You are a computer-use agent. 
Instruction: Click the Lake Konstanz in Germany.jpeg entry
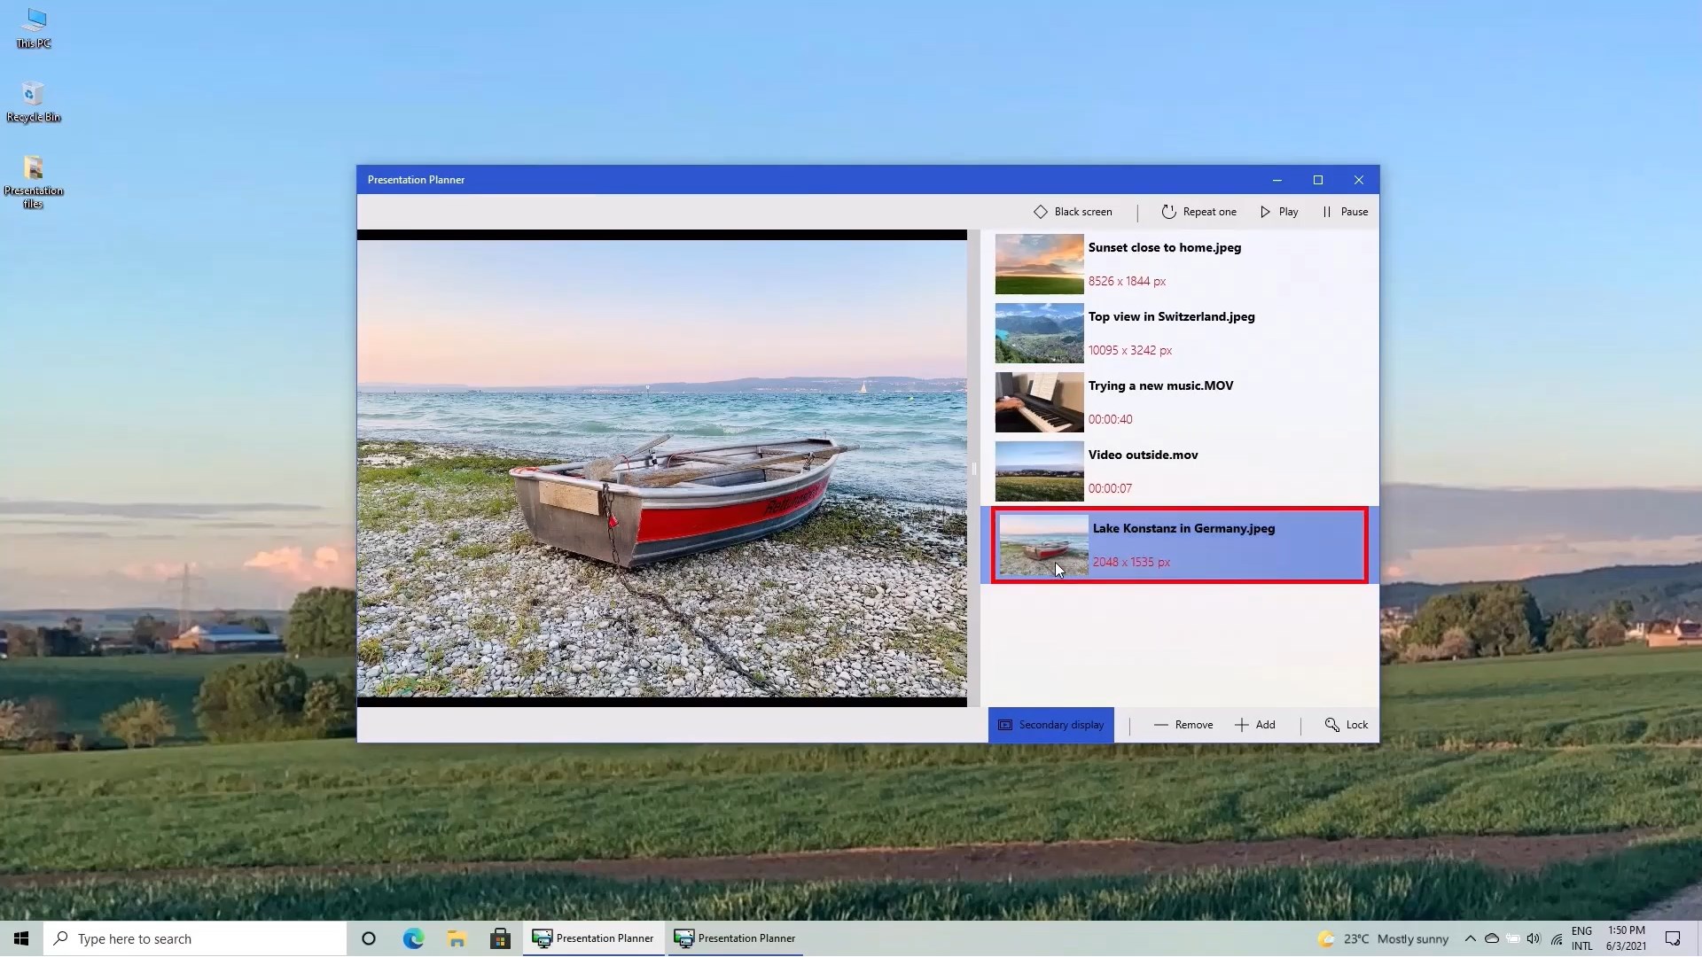point(1183,529)
